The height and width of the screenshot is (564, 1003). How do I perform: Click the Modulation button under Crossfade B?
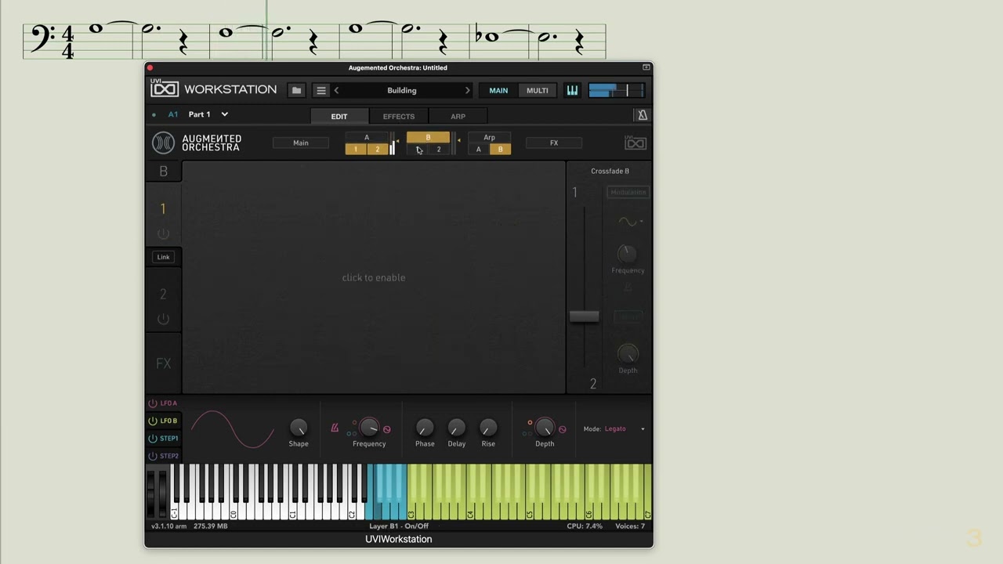pos(628,192)
